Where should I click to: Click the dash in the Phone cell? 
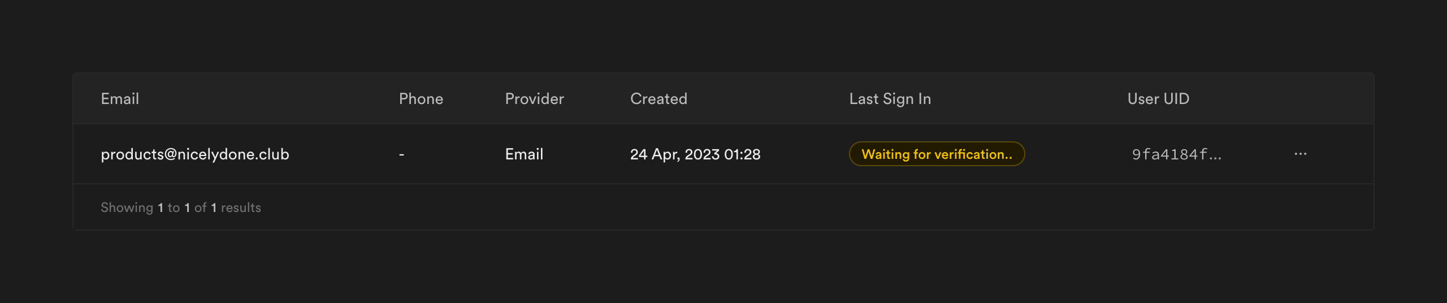401,154
